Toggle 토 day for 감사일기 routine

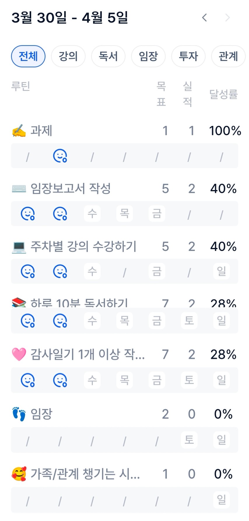point(189,380)
